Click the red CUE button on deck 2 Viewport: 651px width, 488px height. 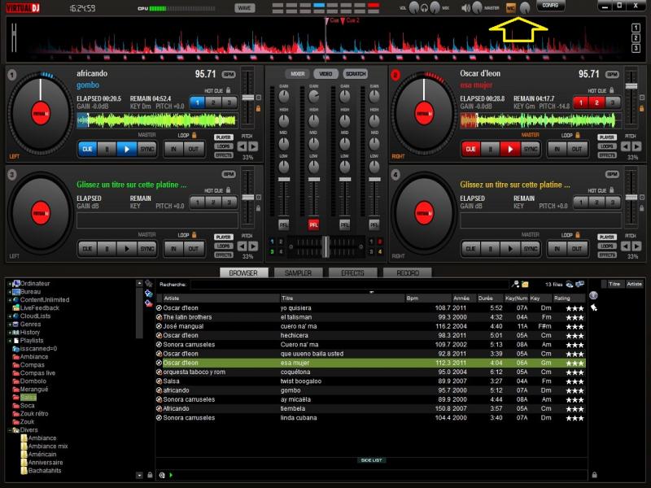click(471, 149)
